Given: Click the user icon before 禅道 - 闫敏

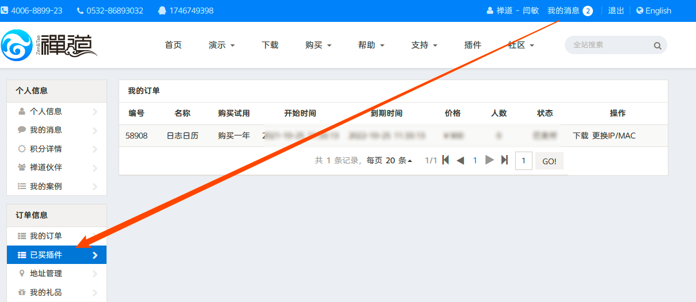Looking at the screenshot, I should (x=490, y=10).
